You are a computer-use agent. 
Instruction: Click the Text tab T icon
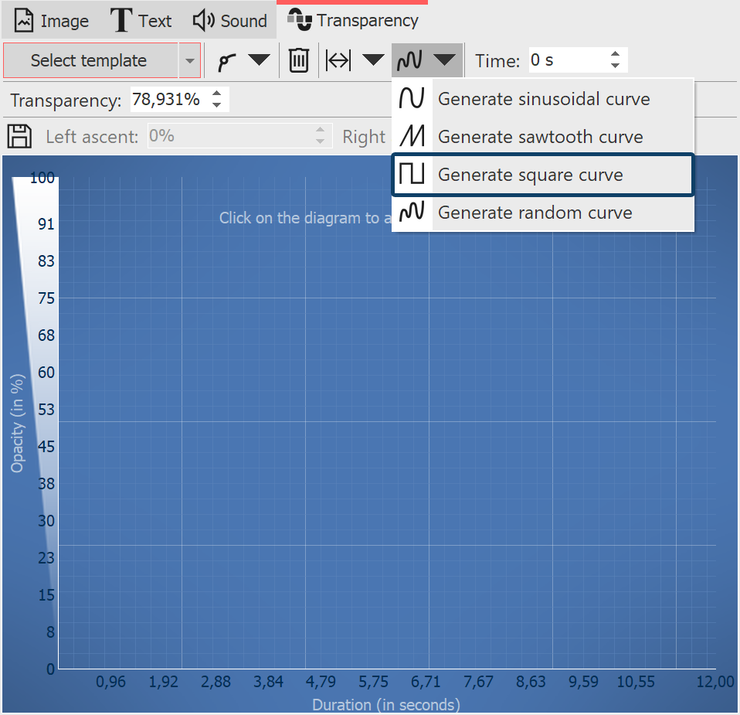point(120,20)
